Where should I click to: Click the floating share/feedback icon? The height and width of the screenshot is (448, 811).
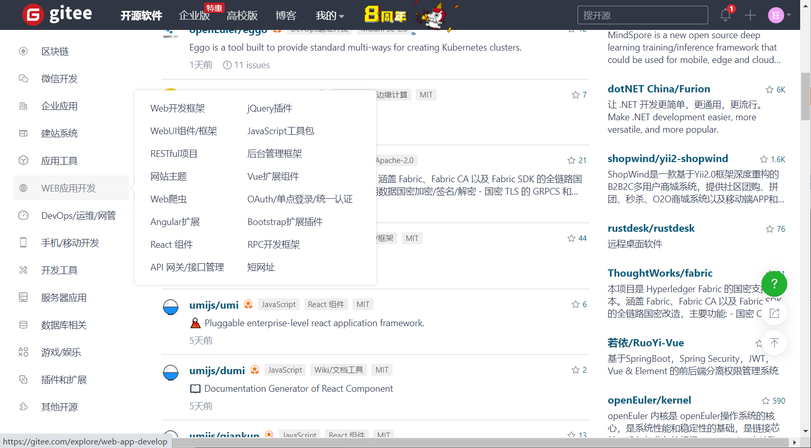click(x=774, y=313)
